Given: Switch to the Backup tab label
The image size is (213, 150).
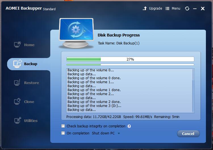Looking at the screenshot, I should [31, 64].
